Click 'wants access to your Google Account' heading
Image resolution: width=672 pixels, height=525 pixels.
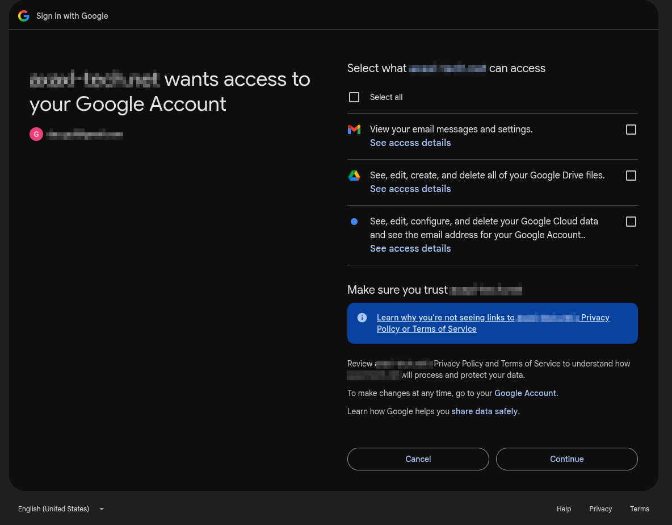170,92
